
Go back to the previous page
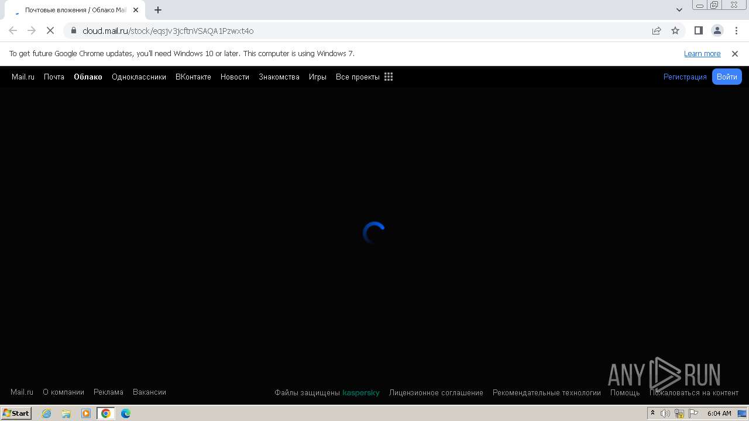(x=13, y=30)
